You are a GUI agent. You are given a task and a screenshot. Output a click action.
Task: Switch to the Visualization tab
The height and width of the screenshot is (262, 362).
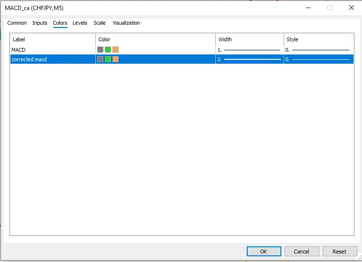(126, 23)
